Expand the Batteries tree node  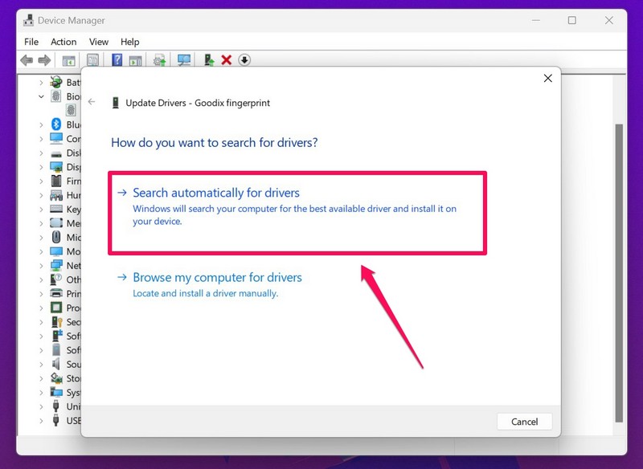click(x=41, y=83)
